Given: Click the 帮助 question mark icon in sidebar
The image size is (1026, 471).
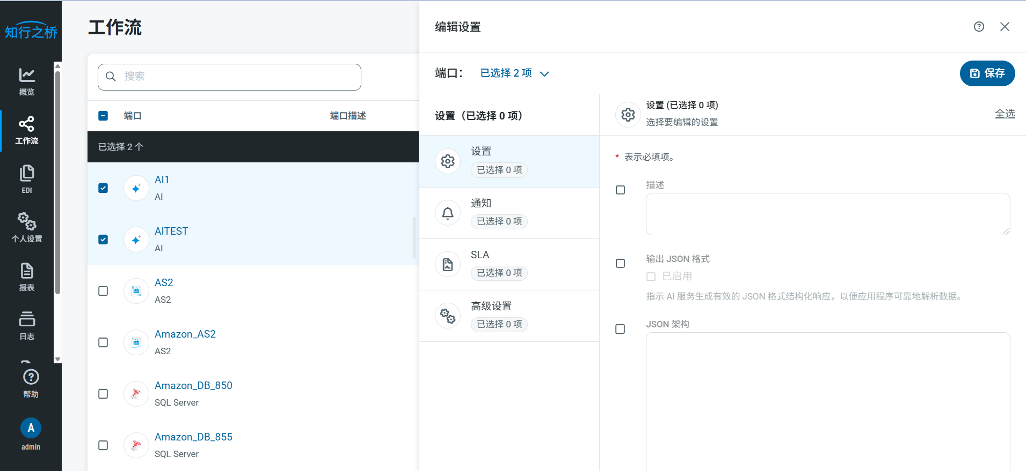Looking at the screenshot, I should tap(31, 377).
